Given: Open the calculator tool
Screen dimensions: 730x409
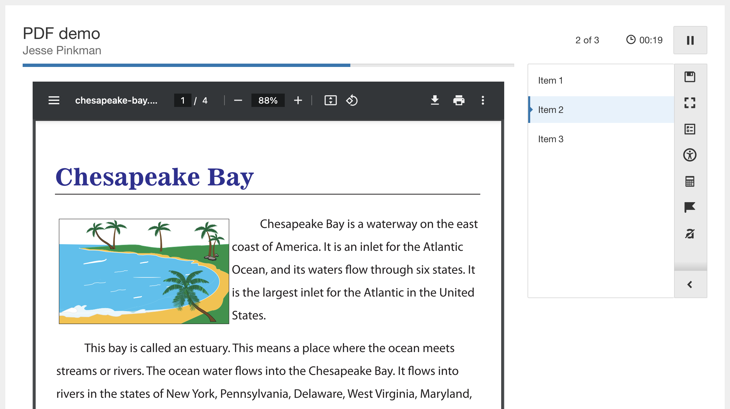Looking at the screenshot, I should [690, 182].
